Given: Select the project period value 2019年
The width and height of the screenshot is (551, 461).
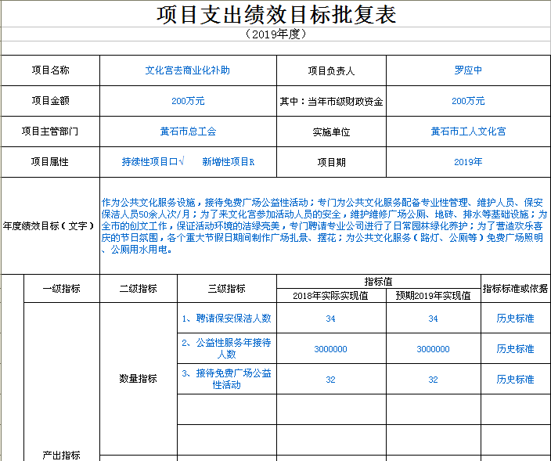Looking at the screenshot, I should click(468, 162).
